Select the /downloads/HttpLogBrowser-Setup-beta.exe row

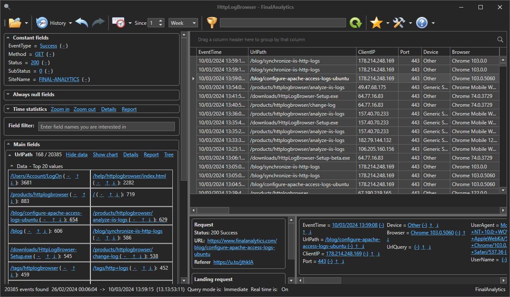pos(348,158)
